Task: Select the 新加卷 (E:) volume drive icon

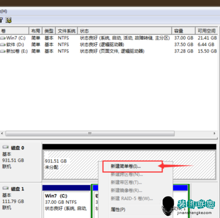Action: click(3, 51)
